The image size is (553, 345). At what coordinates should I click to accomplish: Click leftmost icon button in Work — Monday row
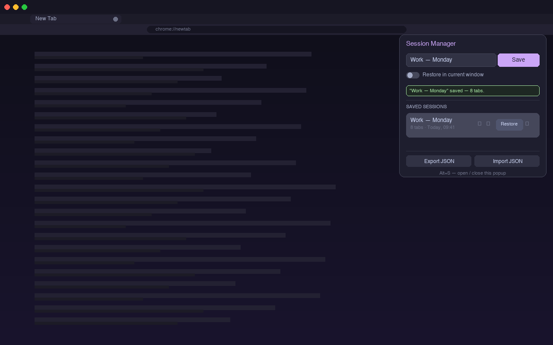pos(480,124)
